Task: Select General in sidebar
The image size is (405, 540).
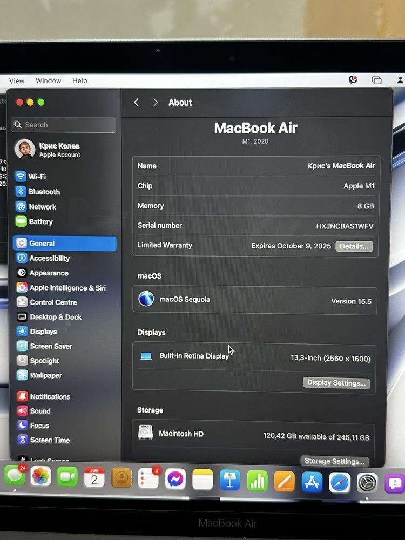Action: (65, 243)
